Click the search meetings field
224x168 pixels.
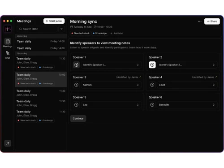pyautogui.click(x=37, y=29)
